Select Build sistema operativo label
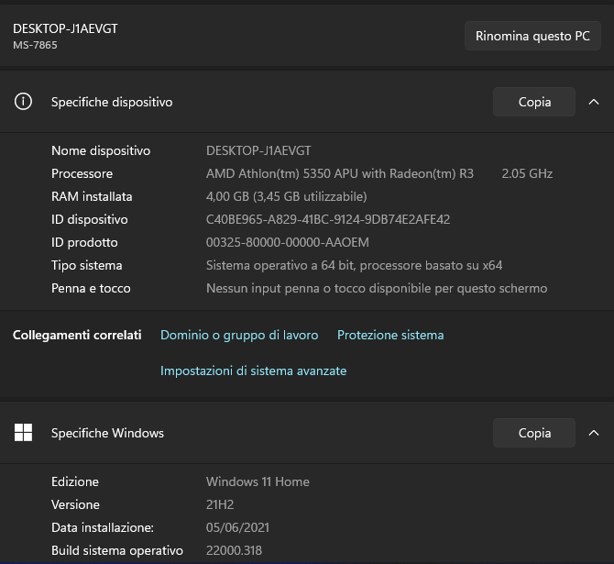614x564 pixels. [x=117, y=550]
